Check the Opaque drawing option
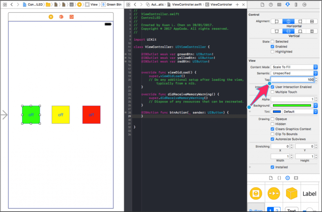322x212 pixels. (x=272, y=119)
